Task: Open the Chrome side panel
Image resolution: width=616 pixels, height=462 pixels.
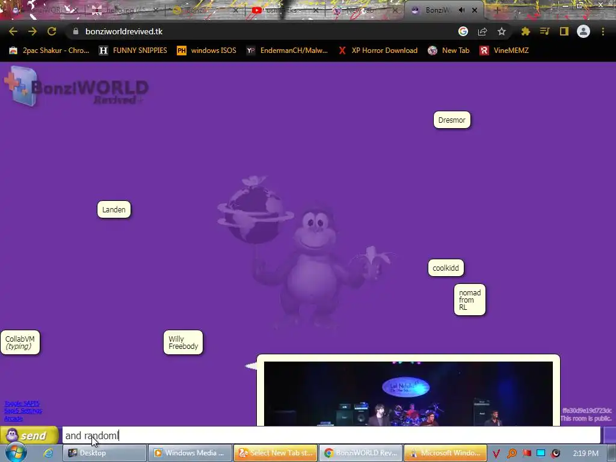Action: (x=564, y=31)
